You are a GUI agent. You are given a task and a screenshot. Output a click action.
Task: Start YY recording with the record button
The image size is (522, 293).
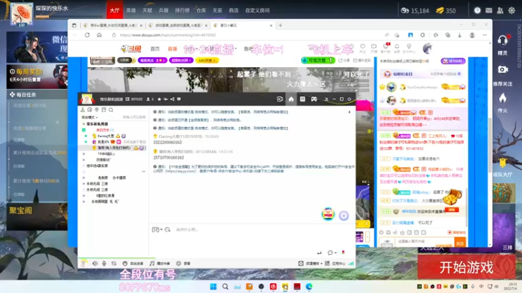183,263
